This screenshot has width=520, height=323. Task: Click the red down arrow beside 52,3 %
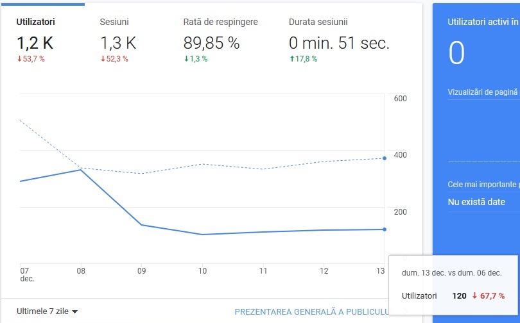(x=103, y=59)
